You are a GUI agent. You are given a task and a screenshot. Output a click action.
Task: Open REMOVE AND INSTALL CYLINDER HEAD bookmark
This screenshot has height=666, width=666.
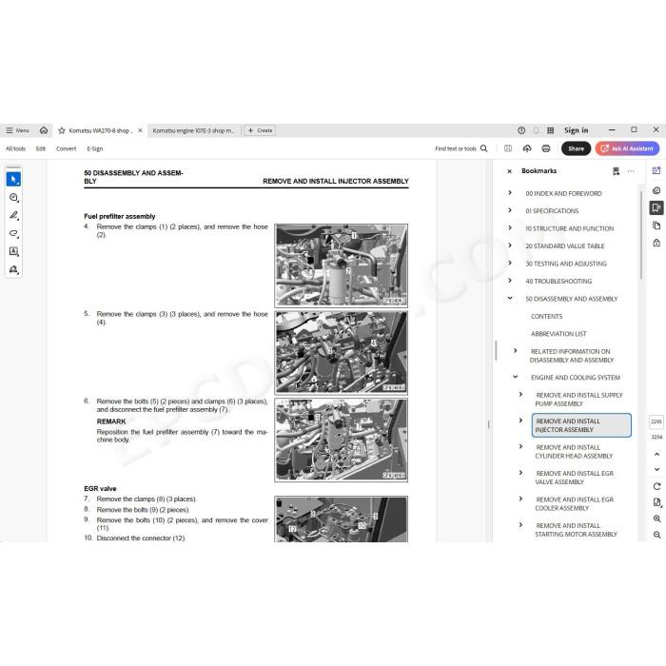point(574,452)
